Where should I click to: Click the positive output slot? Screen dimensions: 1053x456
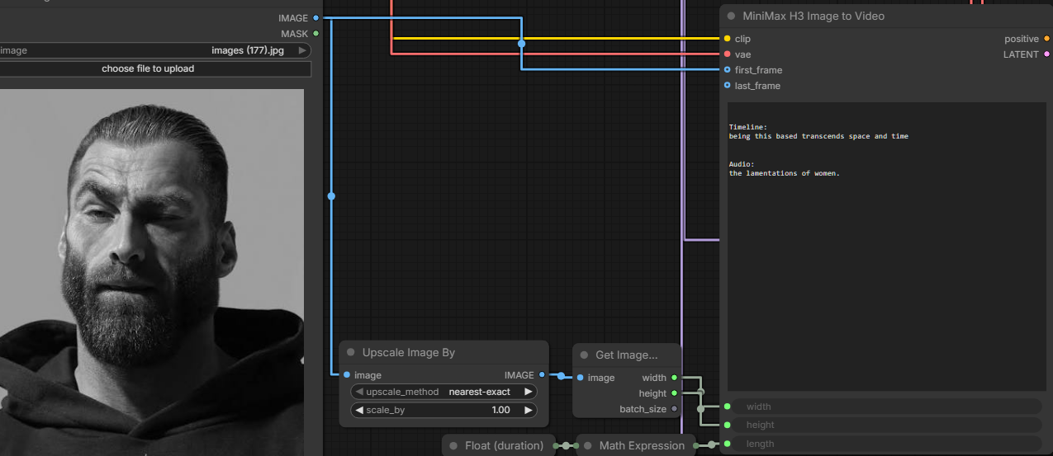coord(1046,39)
